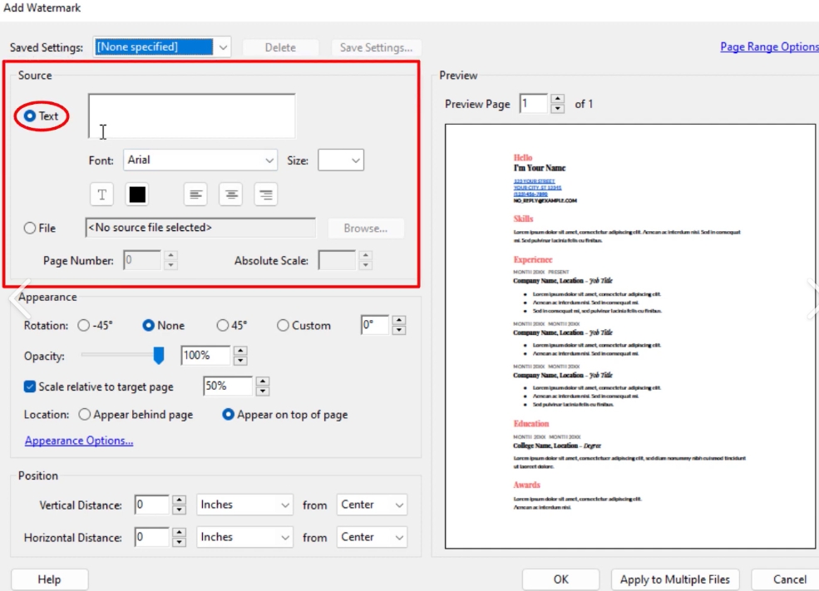Viewport: 819px width, 591px height.
Task: Set rotation to -45 degrees
Action: click(84, 325)
